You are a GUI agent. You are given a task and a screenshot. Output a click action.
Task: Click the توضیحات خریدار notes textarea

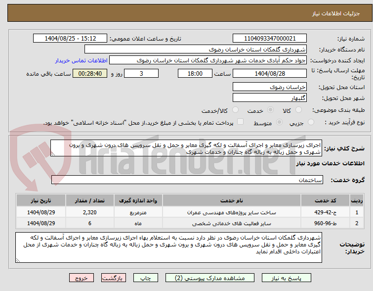168,247
